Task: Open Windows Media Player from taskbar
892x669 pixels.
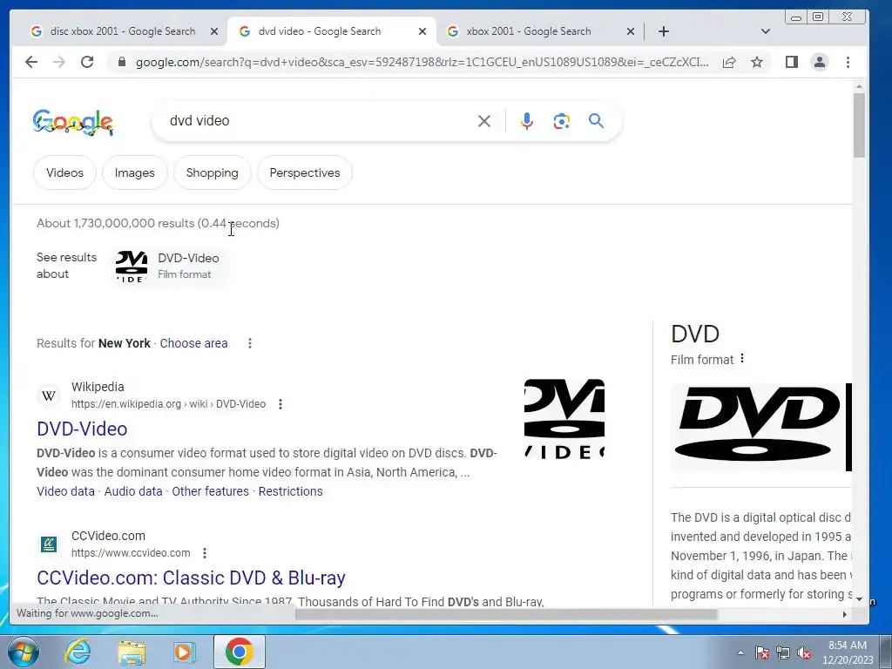Action: pyautogui.click(x=184, y=652)
